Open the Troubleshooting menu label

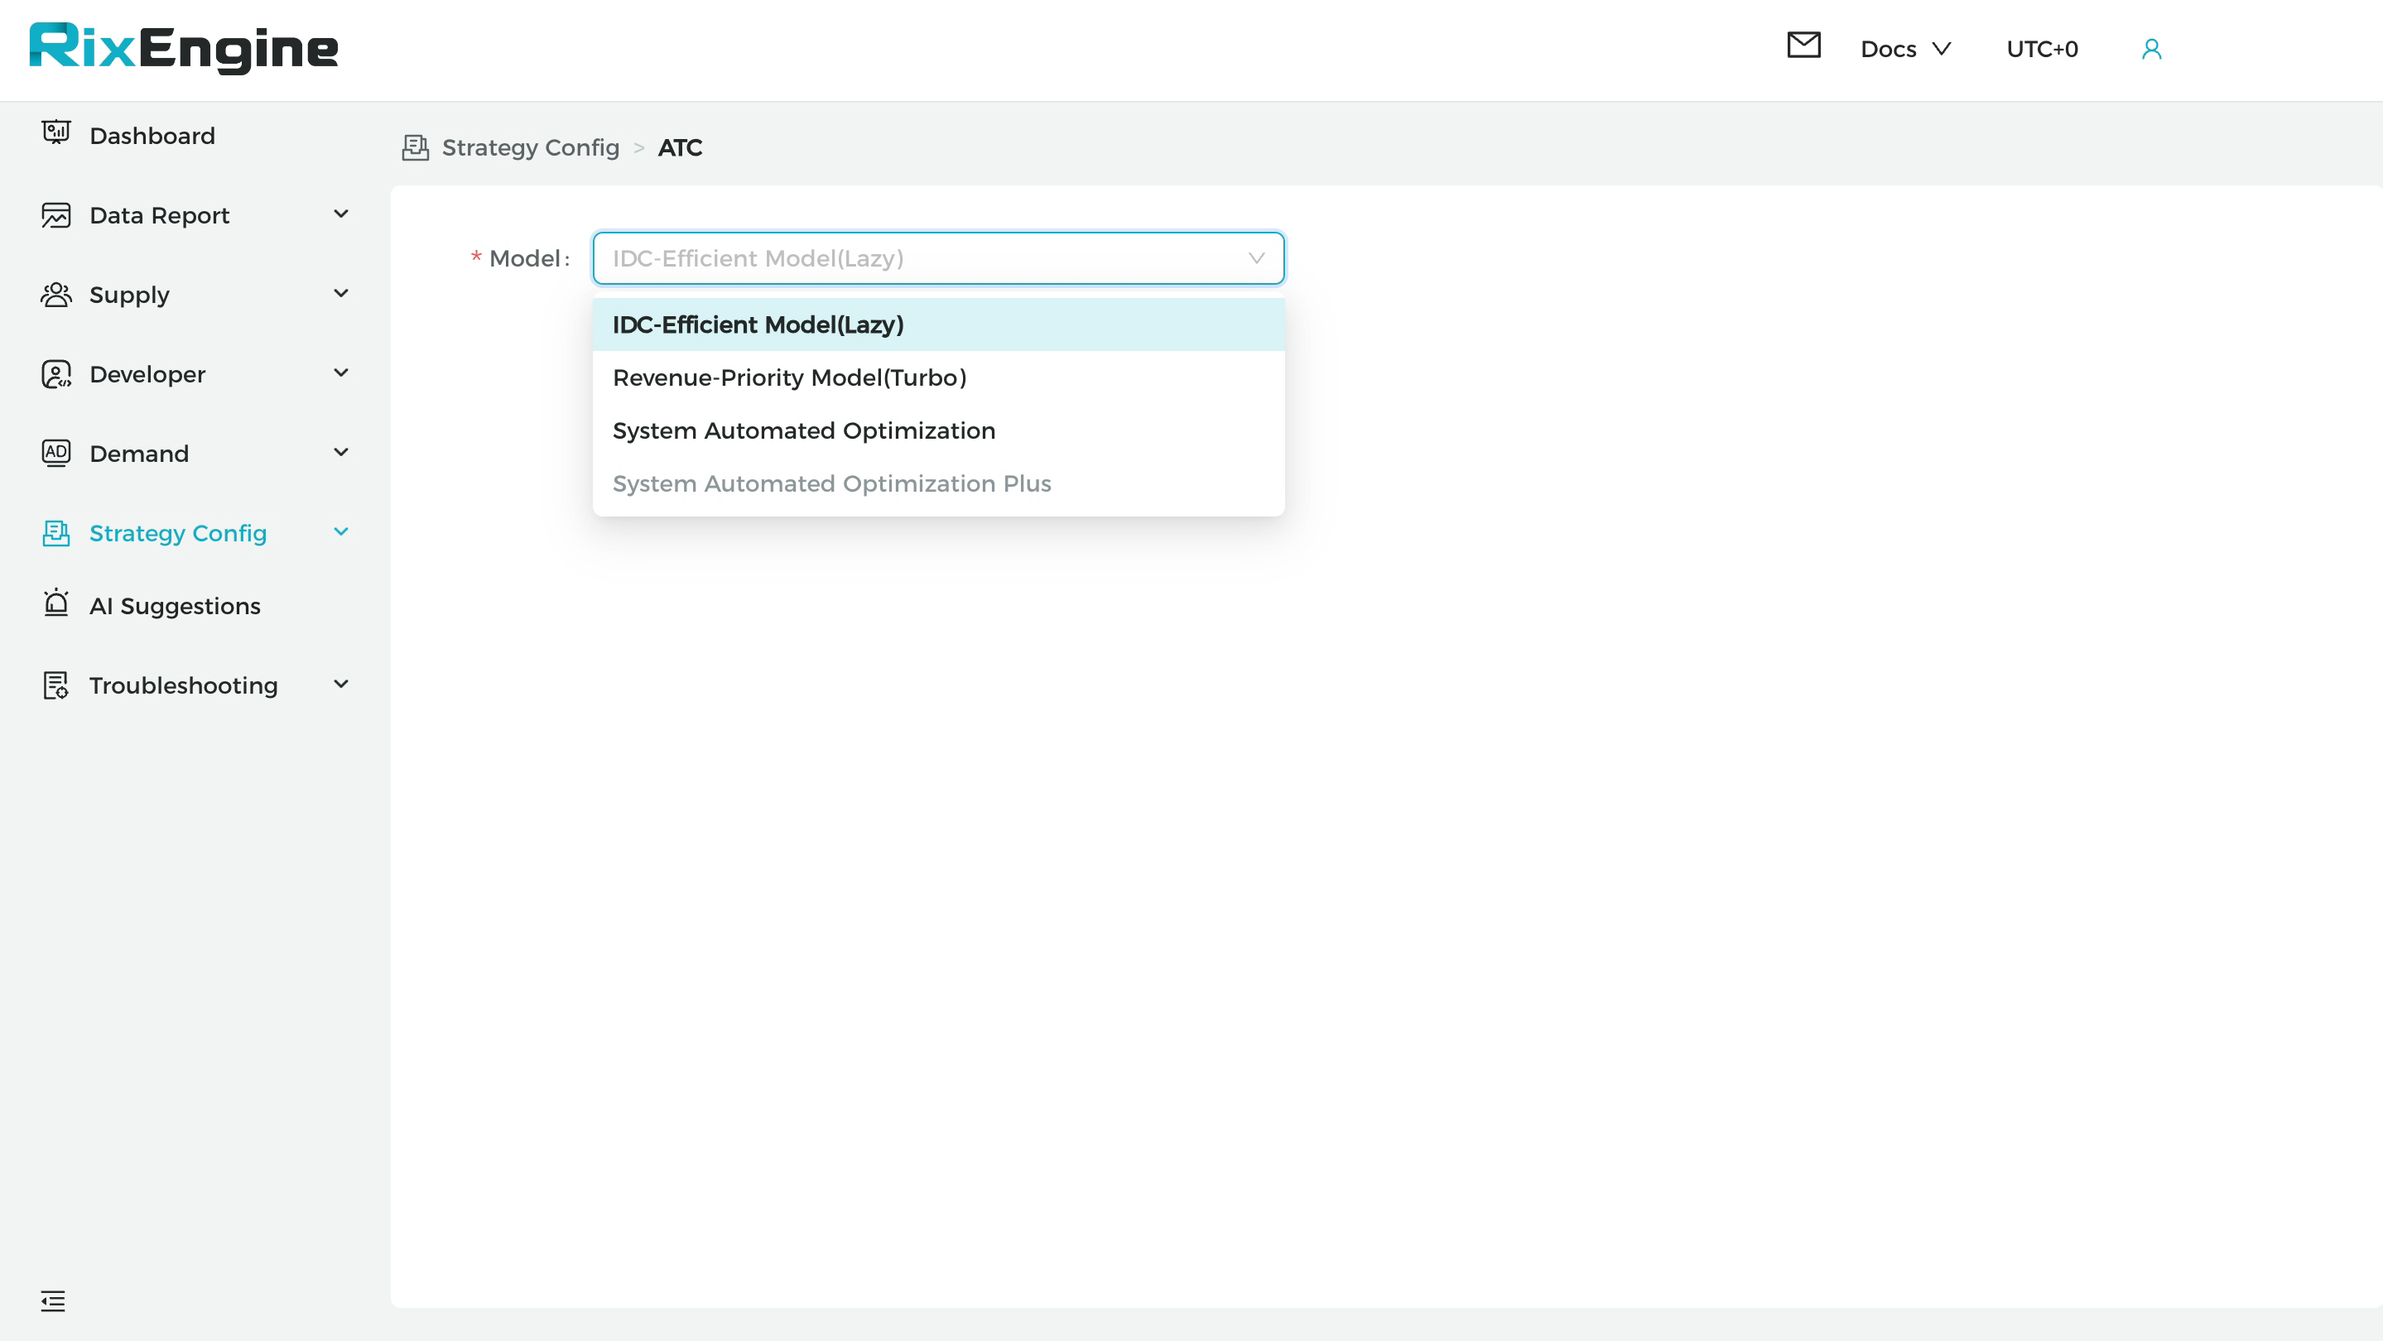coord(183,685)
